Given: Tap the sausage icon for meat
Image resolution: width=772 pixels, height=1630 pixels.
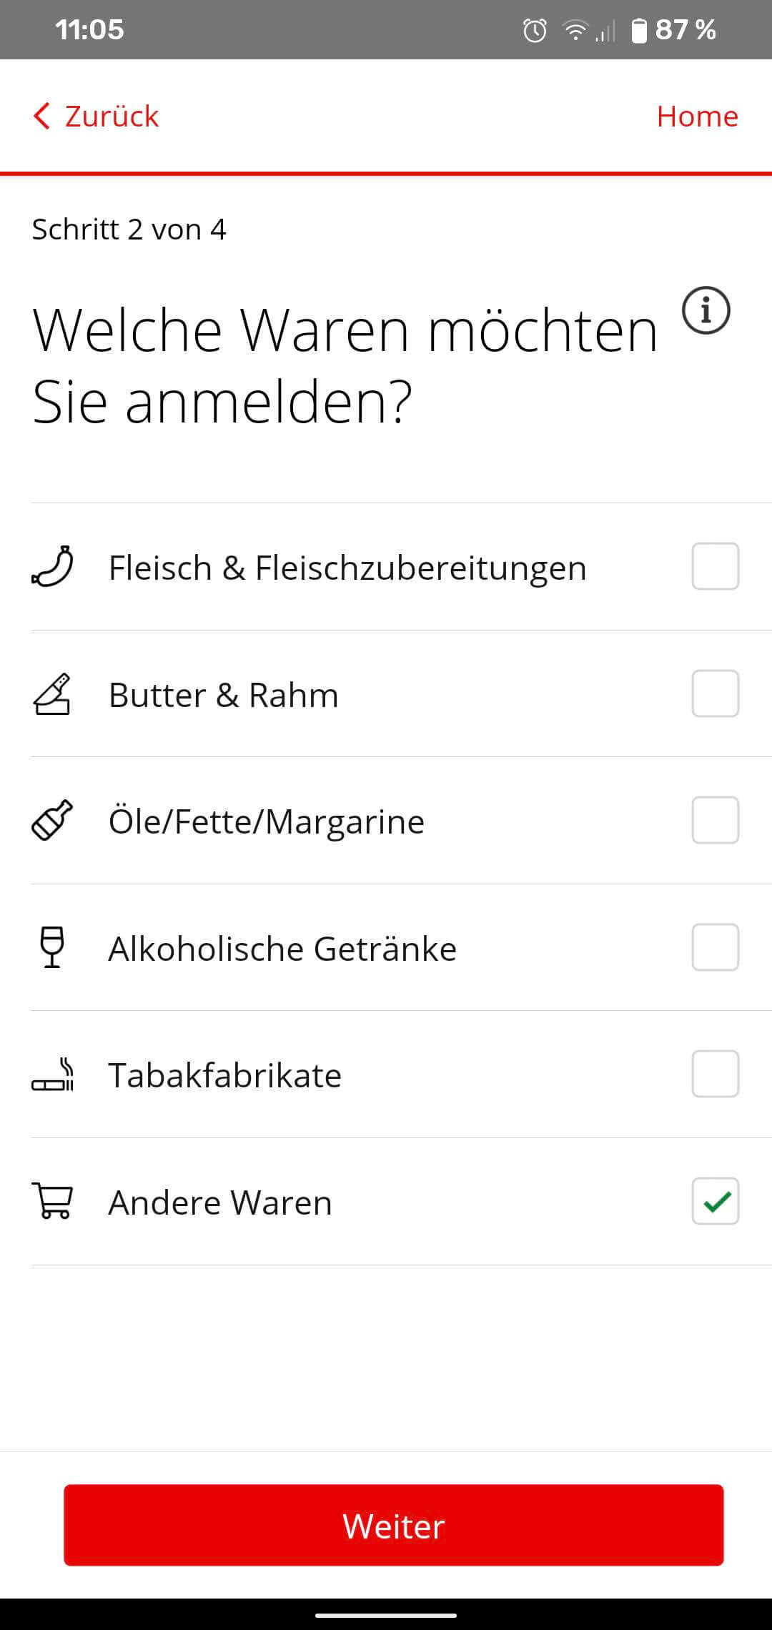Looking at the screenshot, I should pos(52,567).
